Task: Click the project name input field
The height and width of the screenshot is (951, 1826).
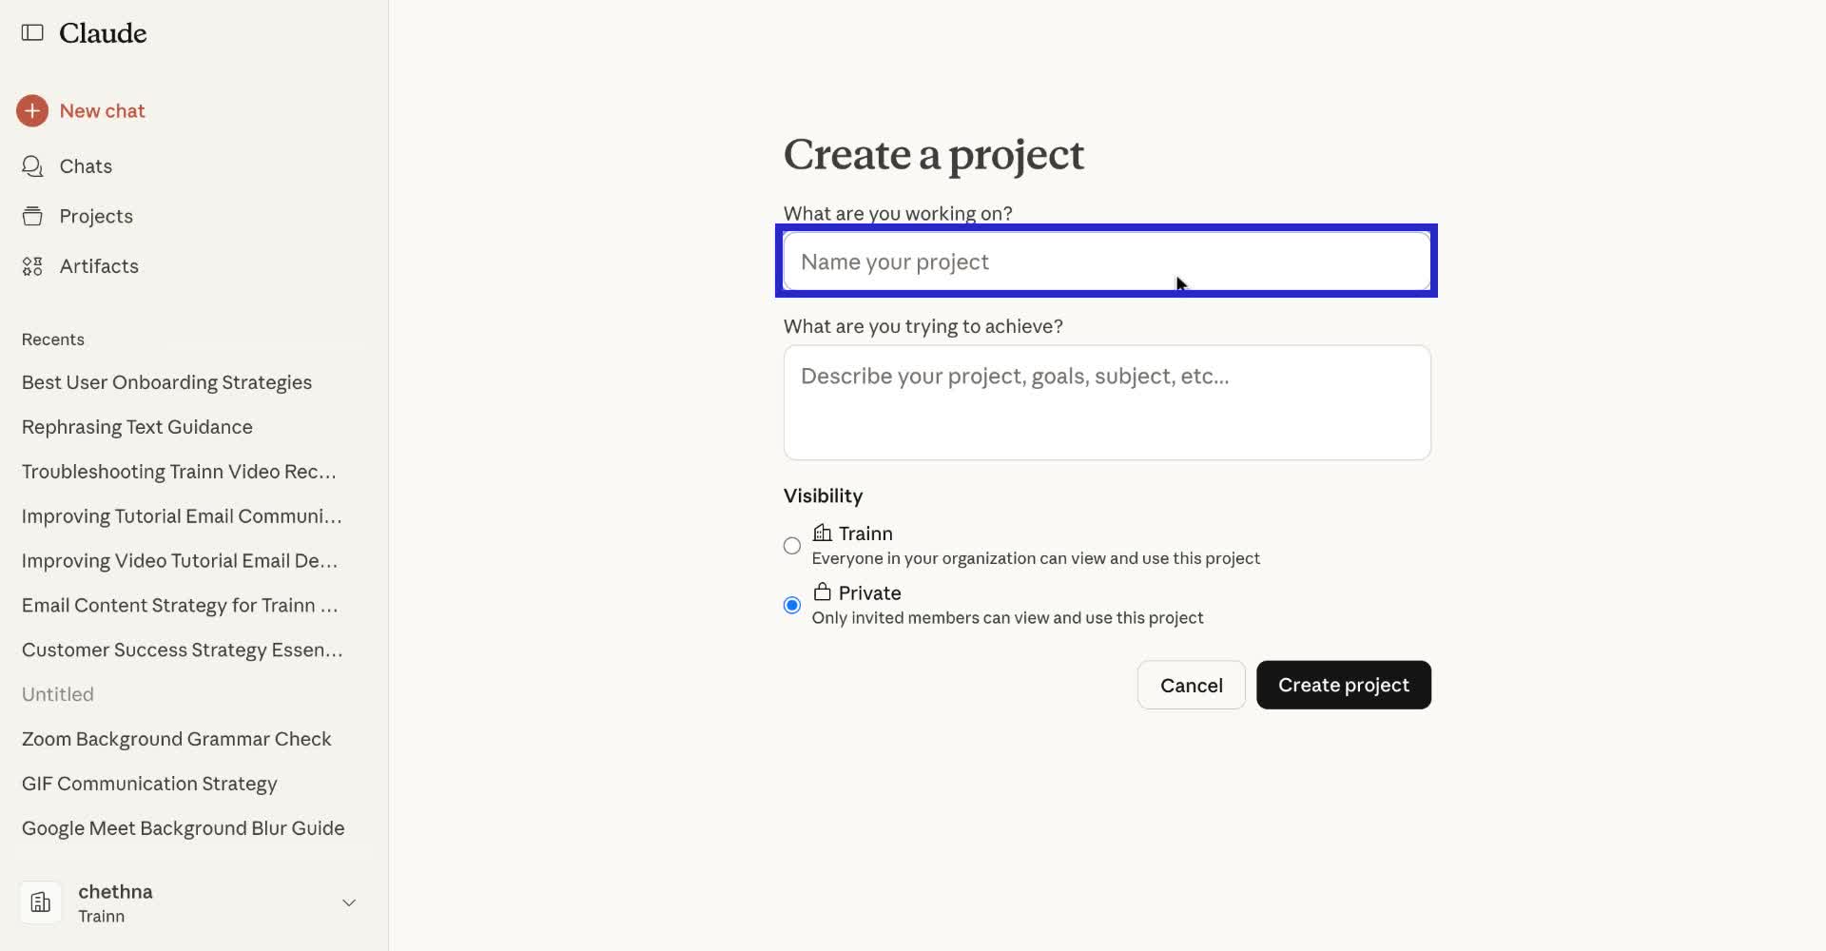Action: [1106, 262]
